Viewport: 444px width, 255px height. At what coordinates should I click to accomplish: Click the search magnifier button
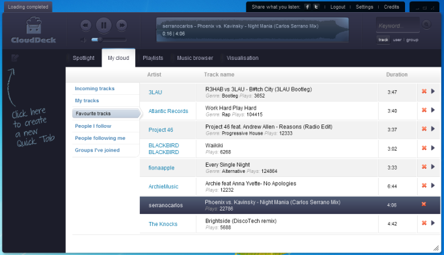426,25
